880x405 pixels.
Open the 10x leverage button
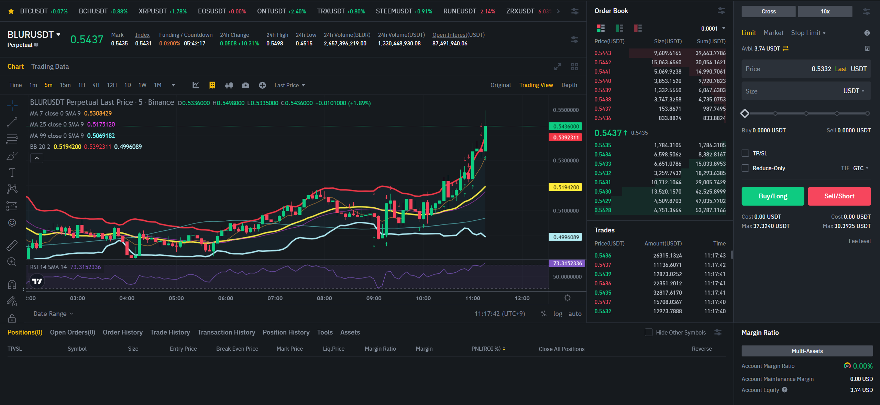(825, 11)
